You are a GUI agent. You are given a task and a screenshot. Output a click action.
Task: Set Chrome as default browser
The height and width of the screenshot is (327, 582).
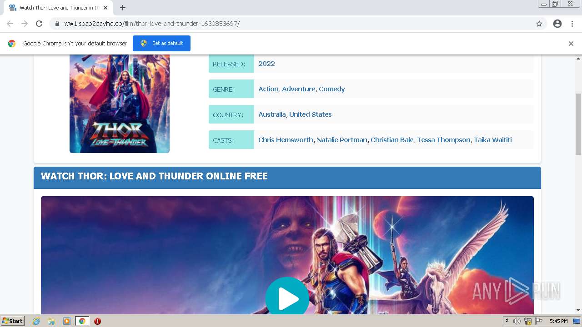coord(161,43)
